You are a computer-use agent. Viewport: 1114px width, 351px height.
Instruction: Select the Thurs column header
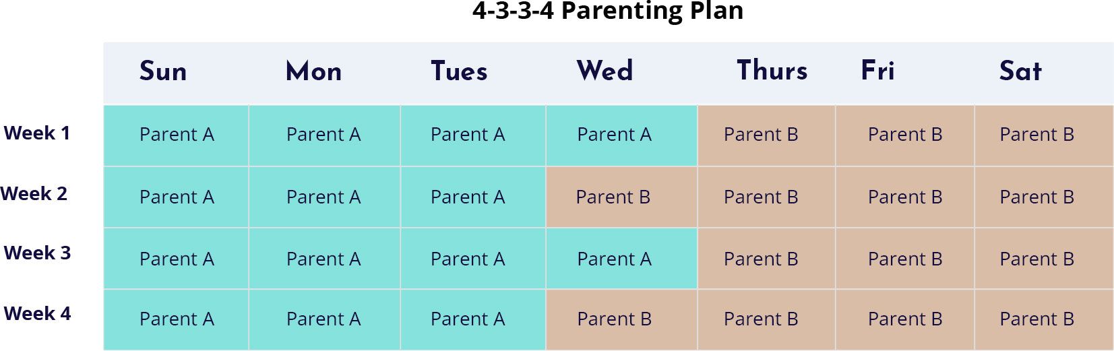coord(772,71)
